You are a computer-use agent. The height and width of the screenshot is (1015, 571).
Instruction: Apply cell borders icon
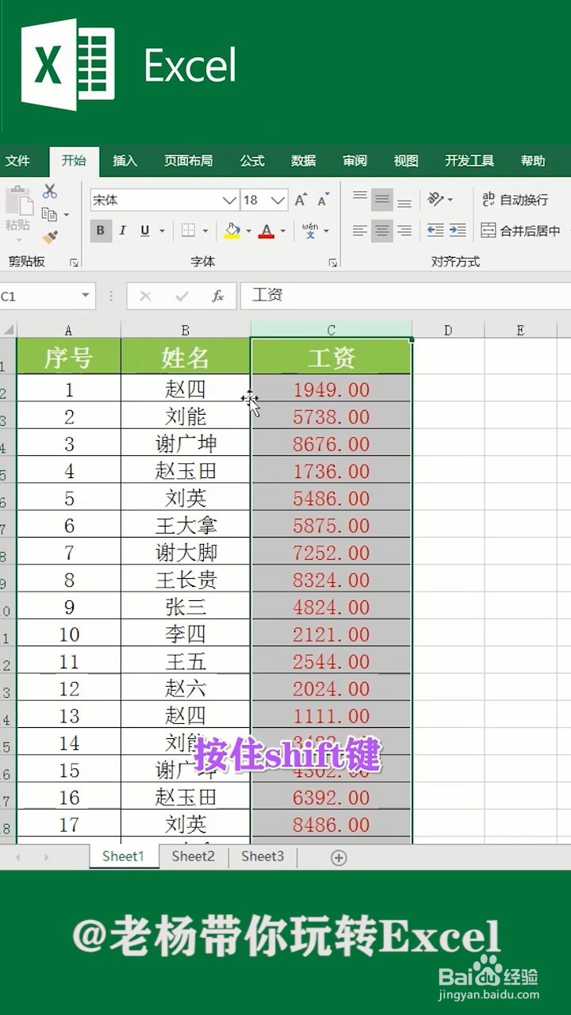pos(189,231)
